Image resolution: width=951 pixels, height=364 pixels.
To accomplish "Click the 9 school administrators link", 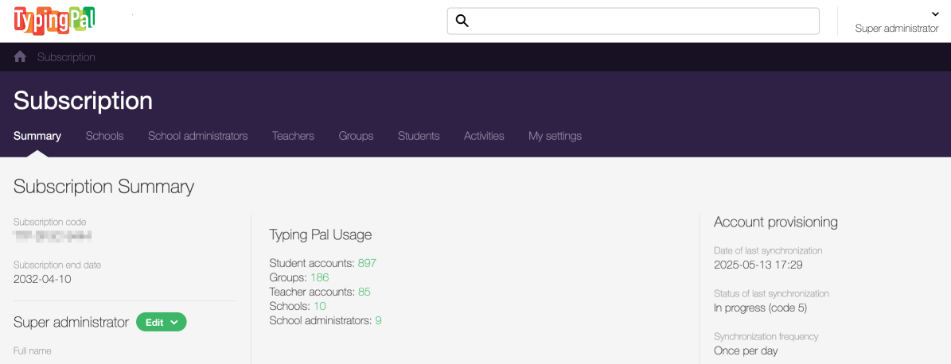I will (x=378, y=320).
